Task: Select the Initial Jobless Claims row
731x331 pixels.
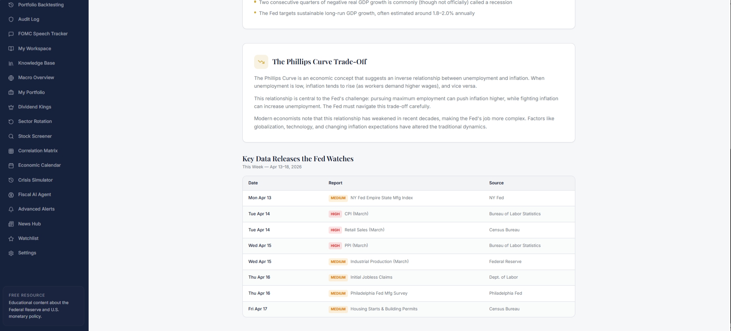Action: 409,277
